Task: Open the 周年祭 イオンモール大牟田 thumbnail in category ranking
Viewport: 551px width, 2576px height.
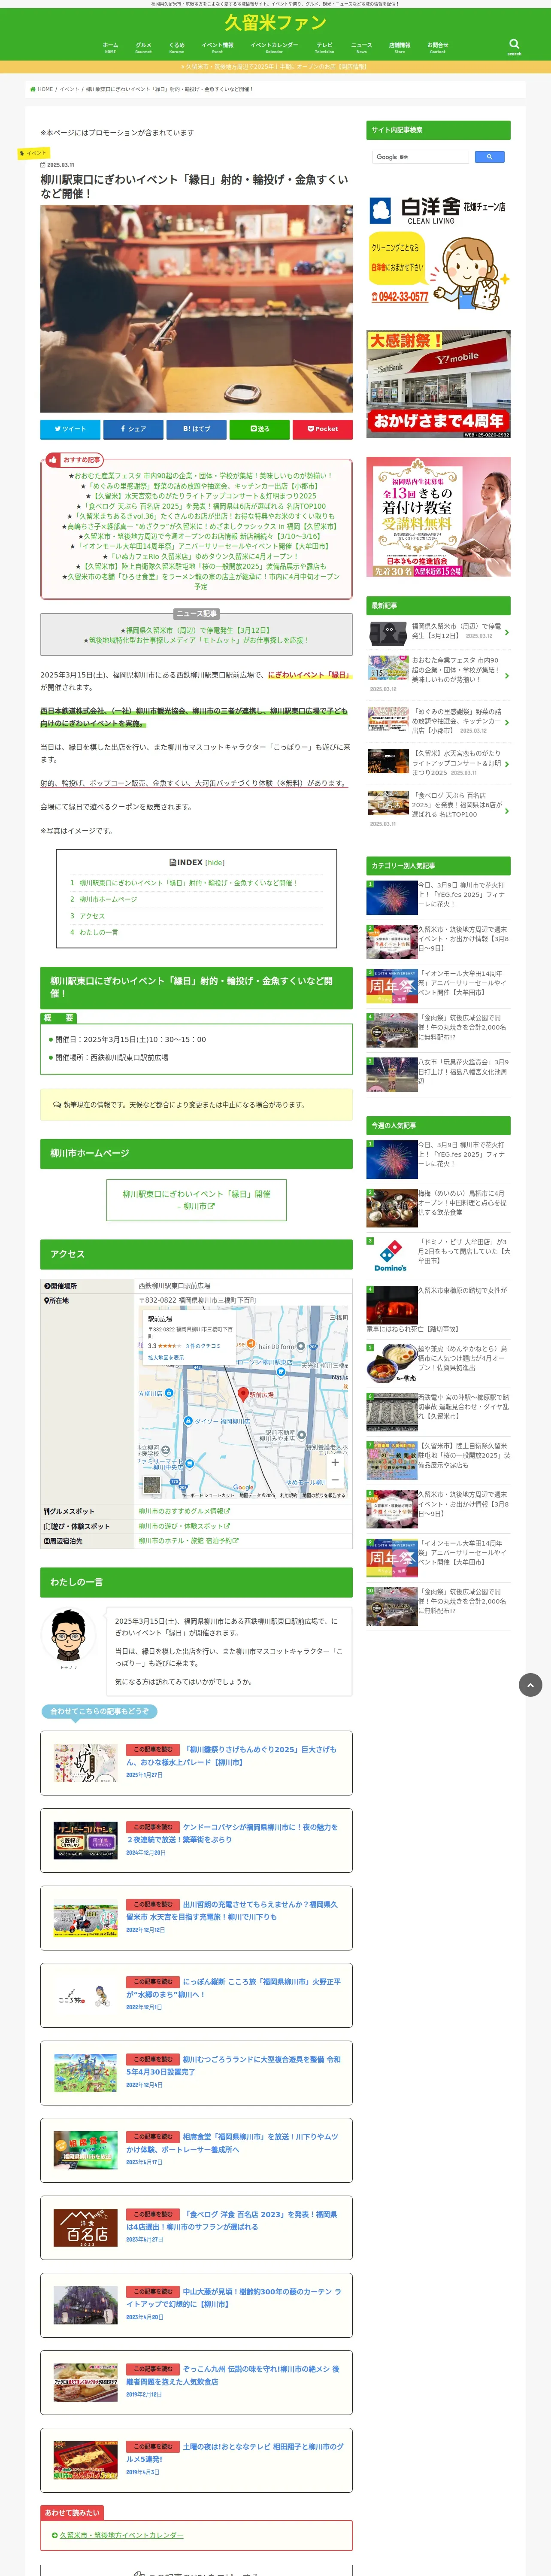Action: (x=391, y=986)
